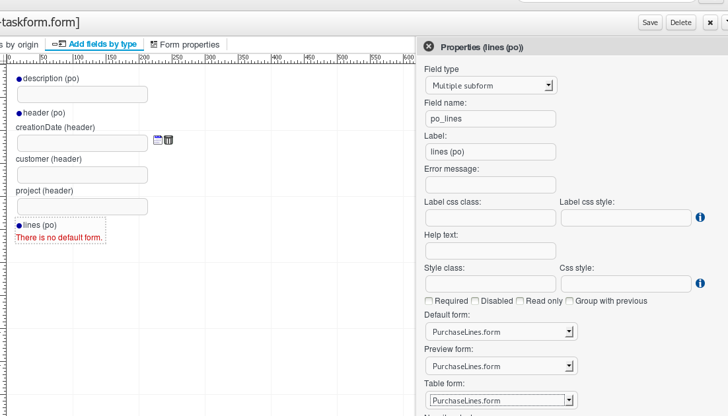Open the info tooltip beside Label css style
The image size is (728, 416).
click(x=700, y=217)
